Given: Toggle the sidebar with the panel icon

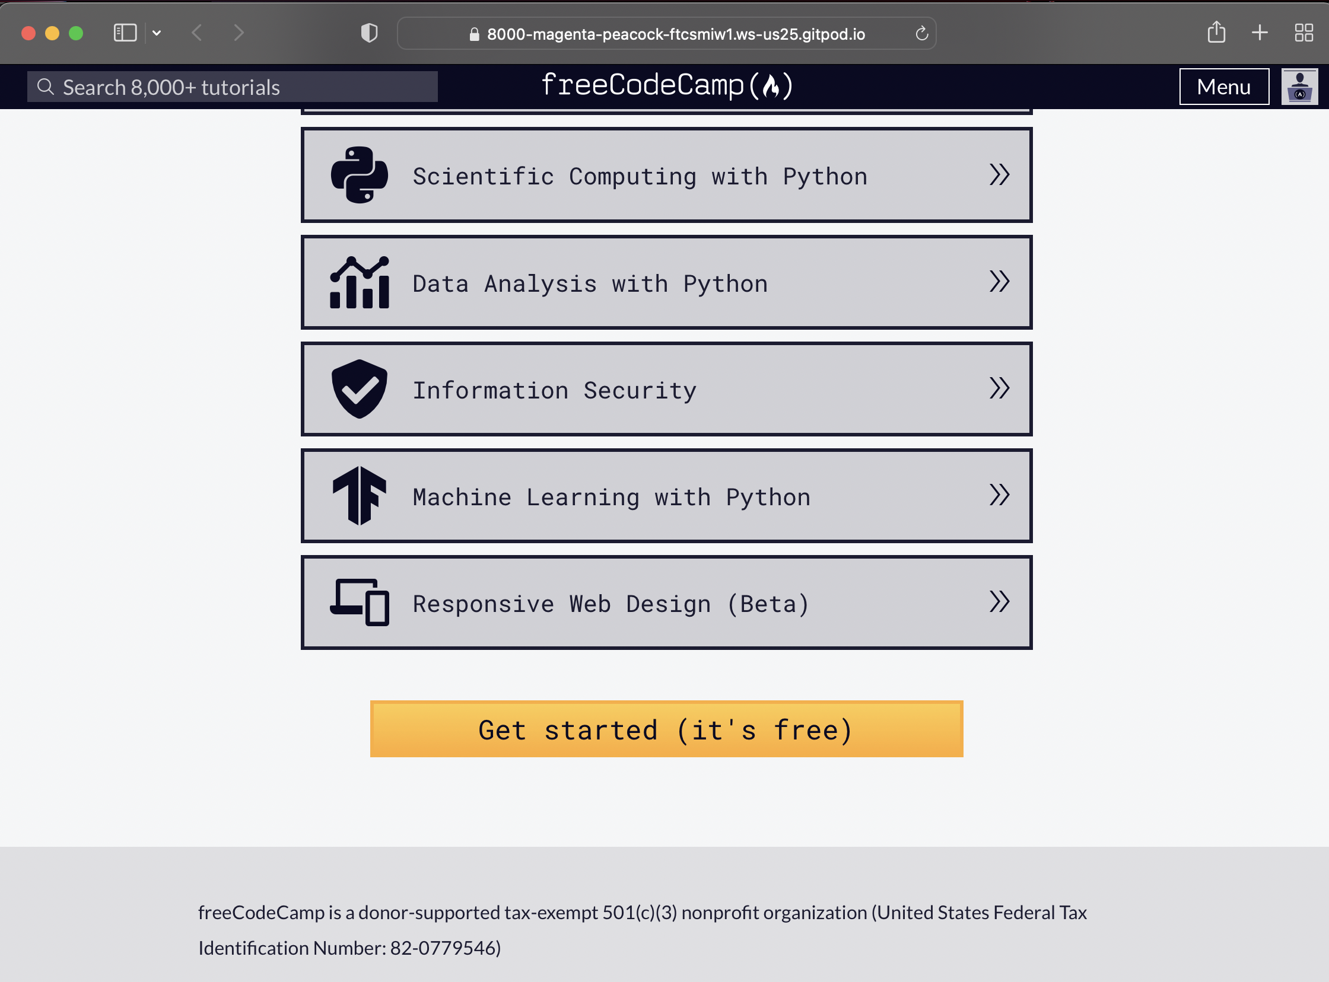Looking at the screenshot, I should [x=123, y=33].
